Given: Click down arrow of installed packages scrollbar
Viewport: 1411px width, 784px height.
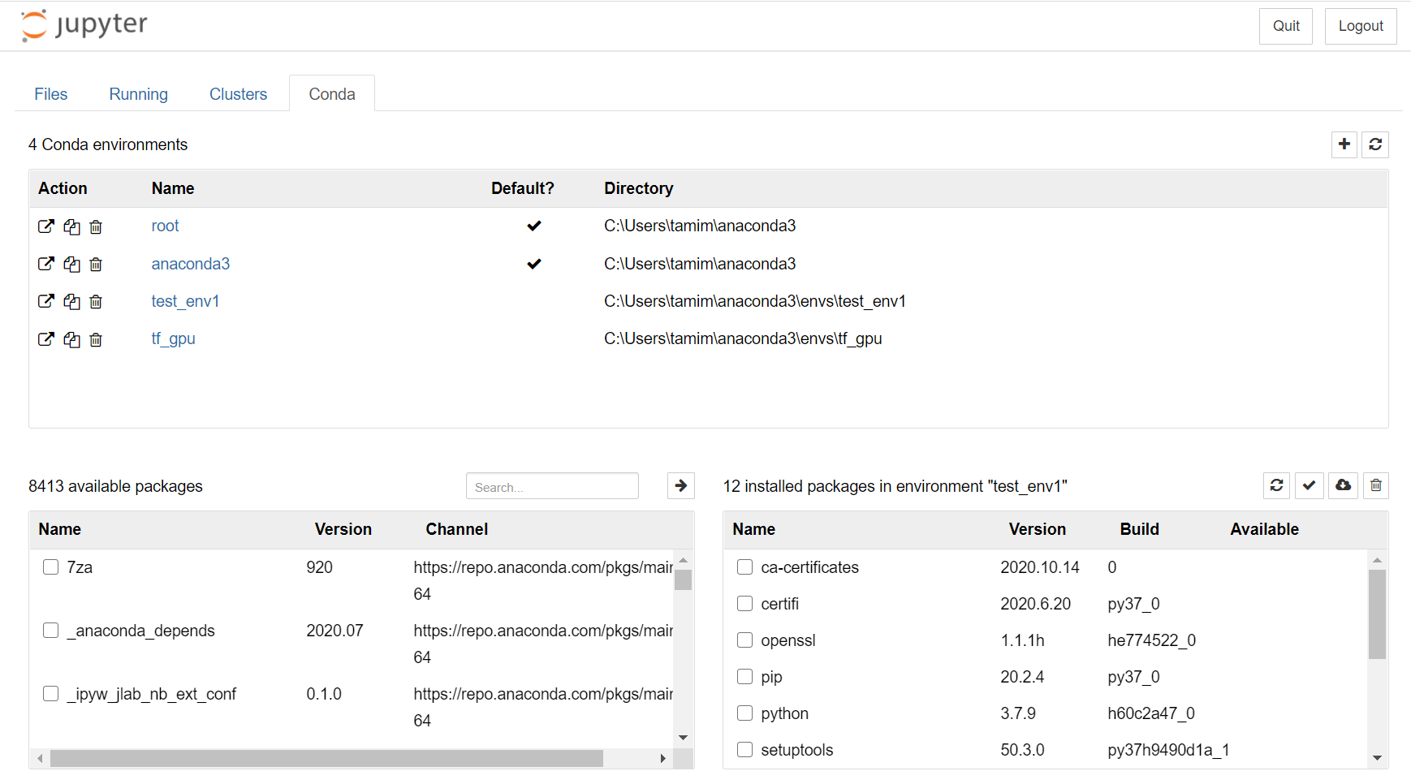Looking at the screenshot, I should (1377, 758).
